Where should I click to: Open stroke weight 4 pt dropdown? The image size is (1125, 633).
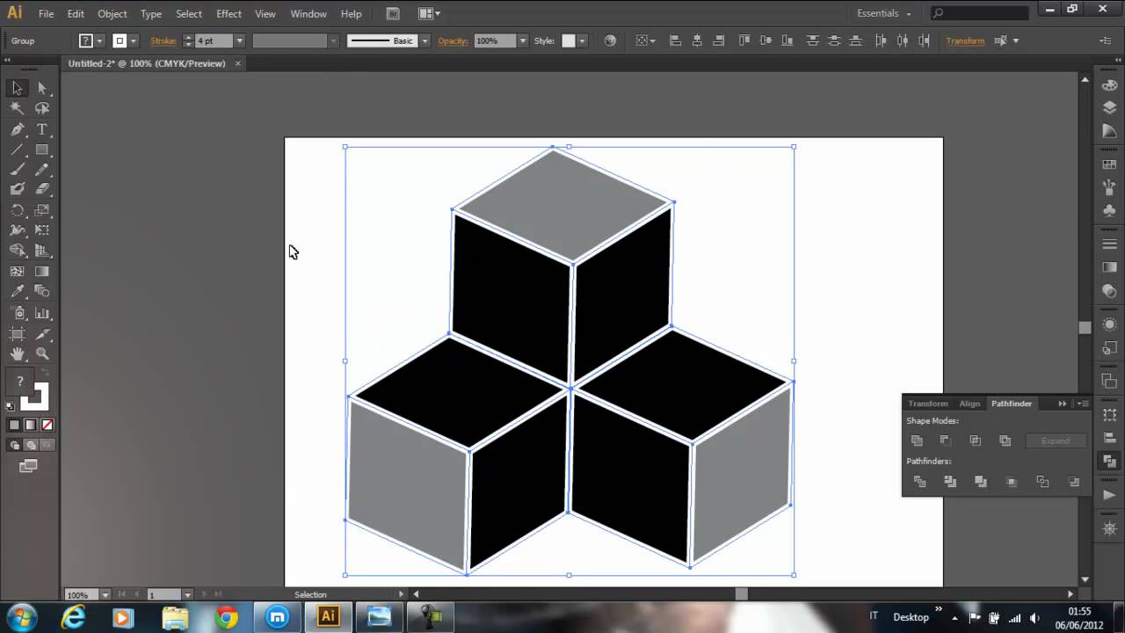239,40
